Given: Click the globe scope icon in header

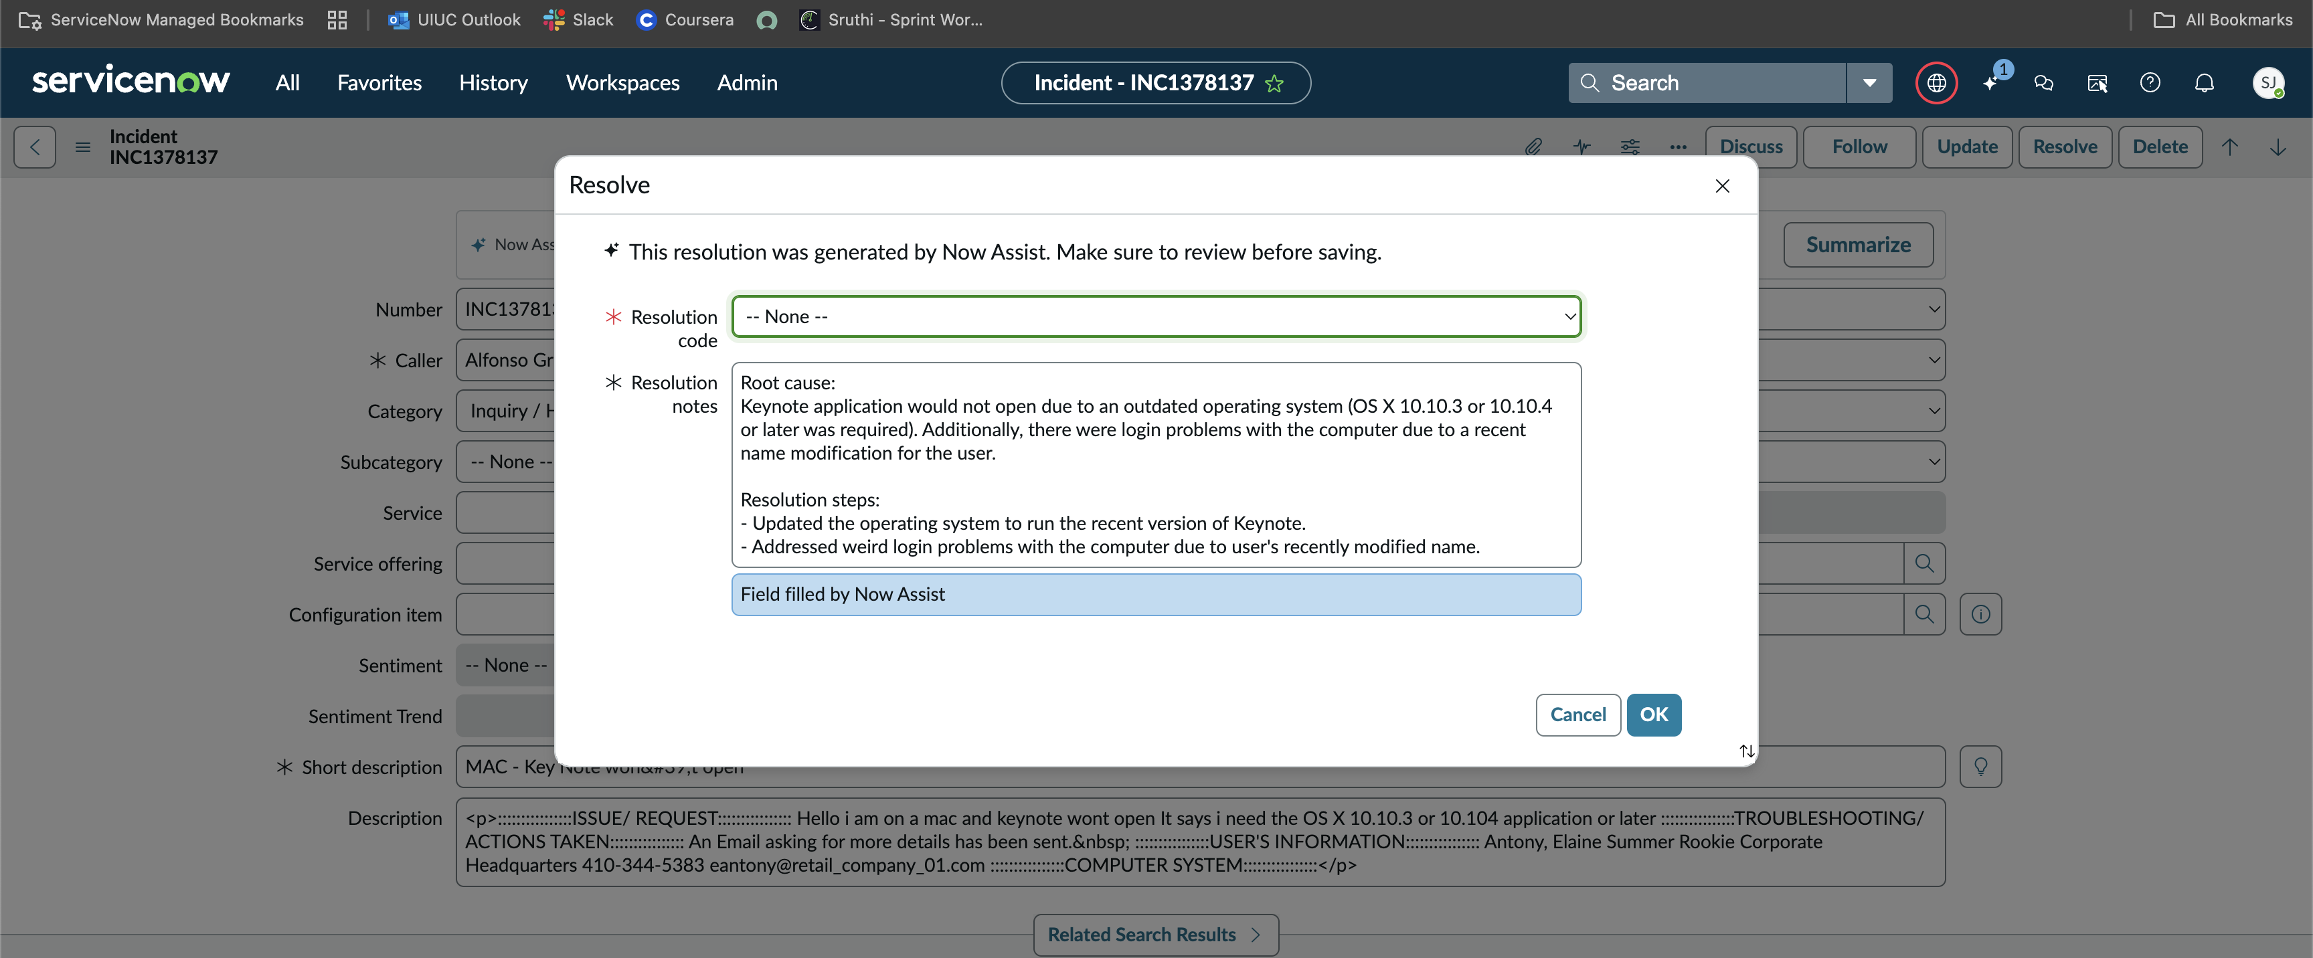Looking at the screenshot, I should tap(1936, 82).
